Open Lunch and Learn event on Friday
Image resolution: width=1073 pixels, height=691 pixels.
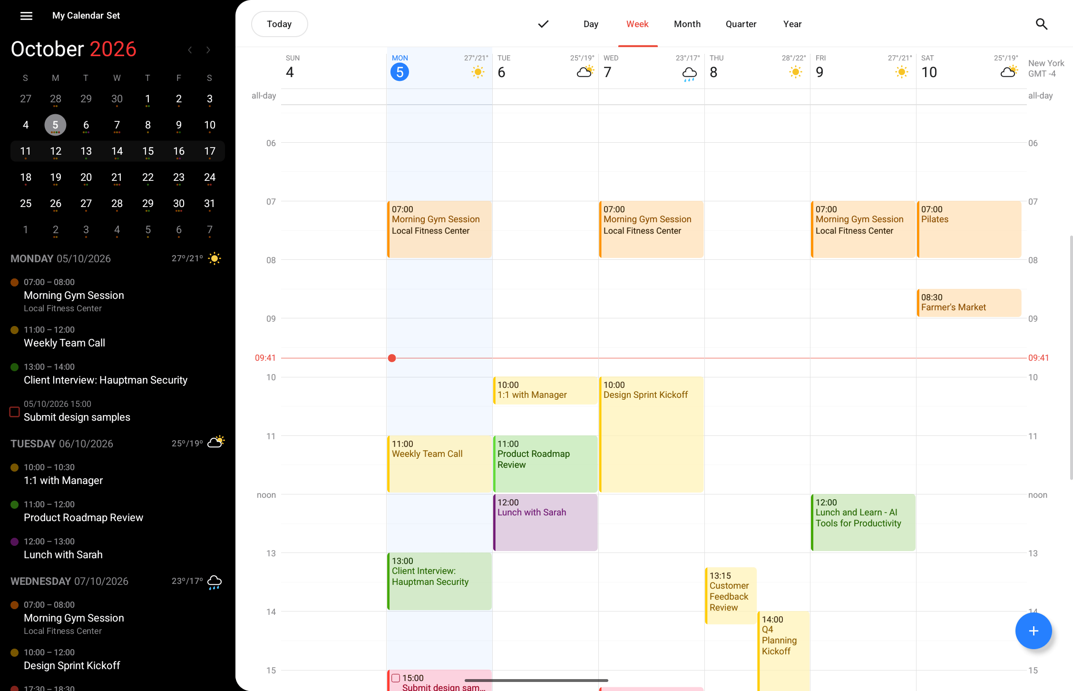[x=863, y=522]
